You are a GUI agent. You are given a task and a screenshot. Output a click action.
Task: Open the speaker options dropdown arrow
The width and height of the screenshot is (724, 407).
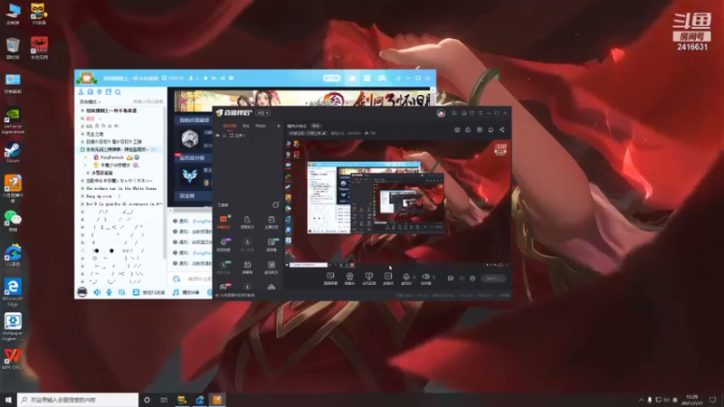[433, 278]
